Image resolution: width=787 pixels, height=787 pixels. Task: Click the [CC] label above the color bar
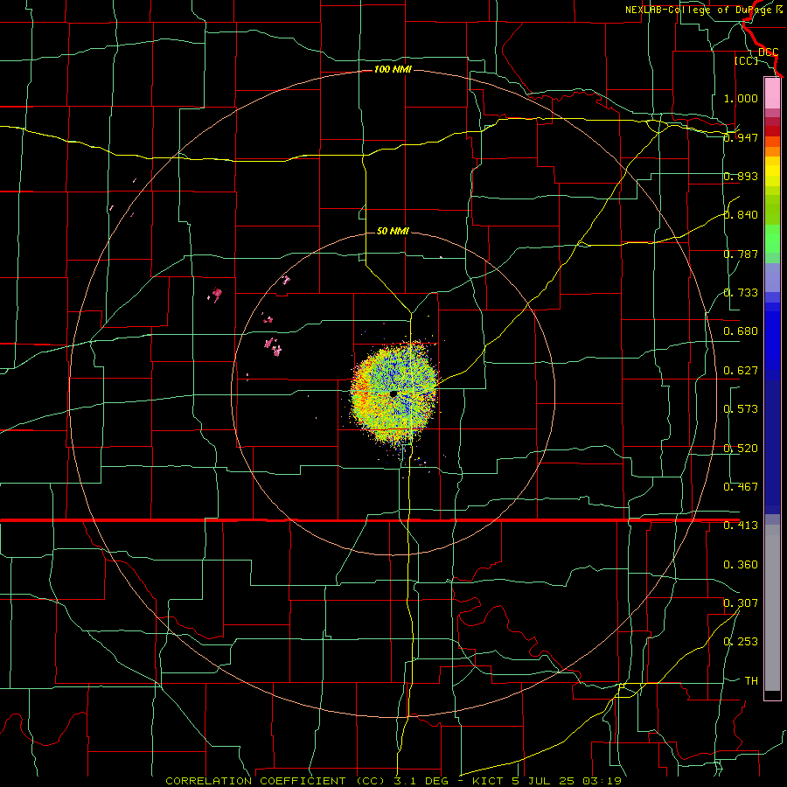click(747, 60)
